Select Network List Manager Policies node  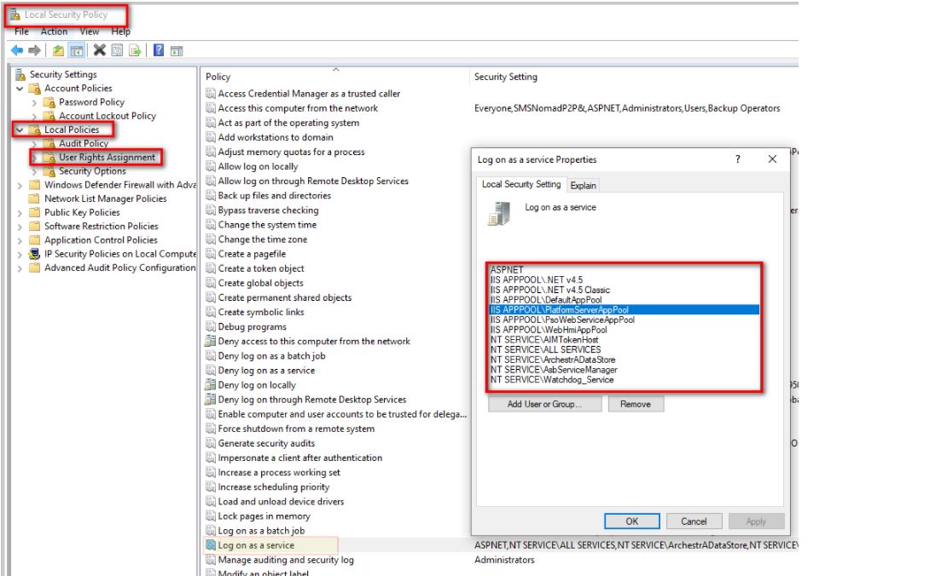[106, 199]
